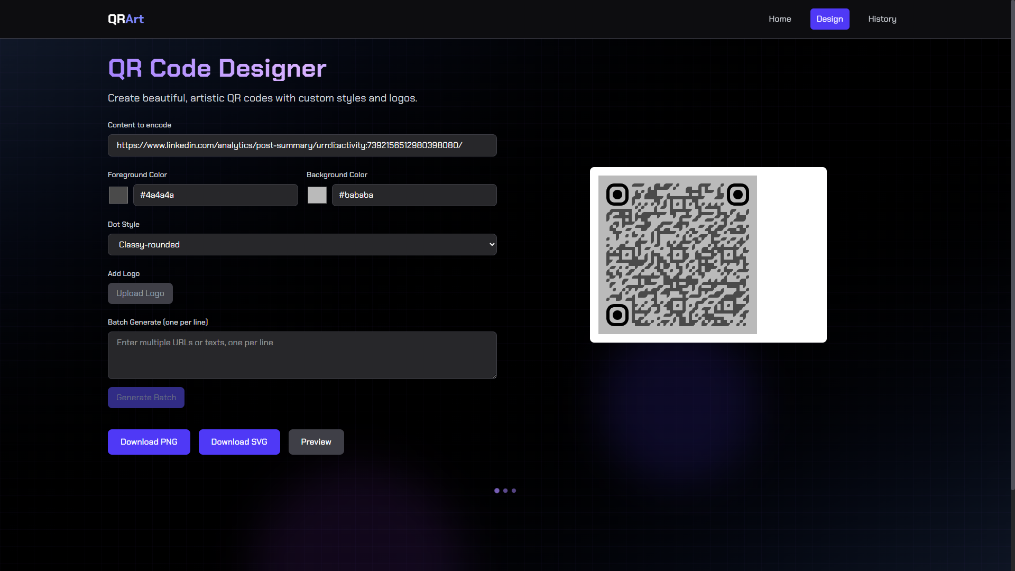The height and width of the screenshot is (571, 1015).
Task: Click the Content to encode URL field
Action: pyautogui.click(x=302, y=145)
